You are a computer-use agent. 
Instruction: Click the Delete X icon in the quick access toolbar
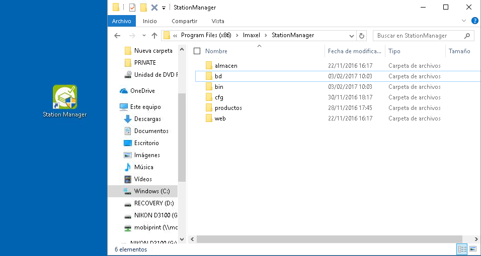click(x=154, y=8)
